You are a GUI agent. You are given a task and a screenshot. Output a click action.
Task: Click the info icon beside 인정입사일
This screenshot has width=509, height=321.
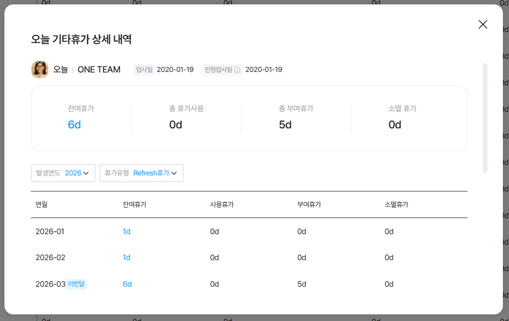(x=237, y=70)
